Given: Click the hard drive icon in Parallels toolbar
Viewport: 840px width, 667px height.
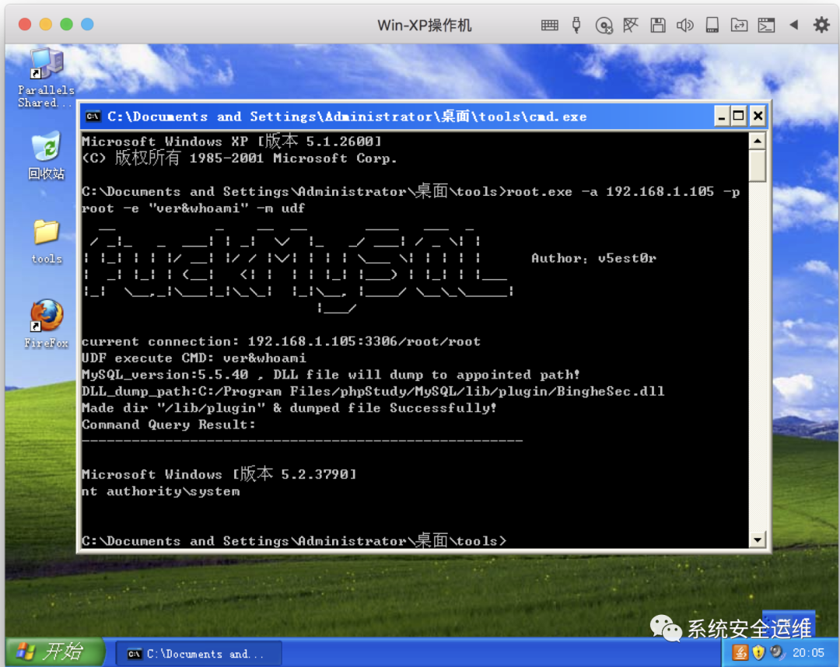Looking at the screenshot, I should 712,25.
